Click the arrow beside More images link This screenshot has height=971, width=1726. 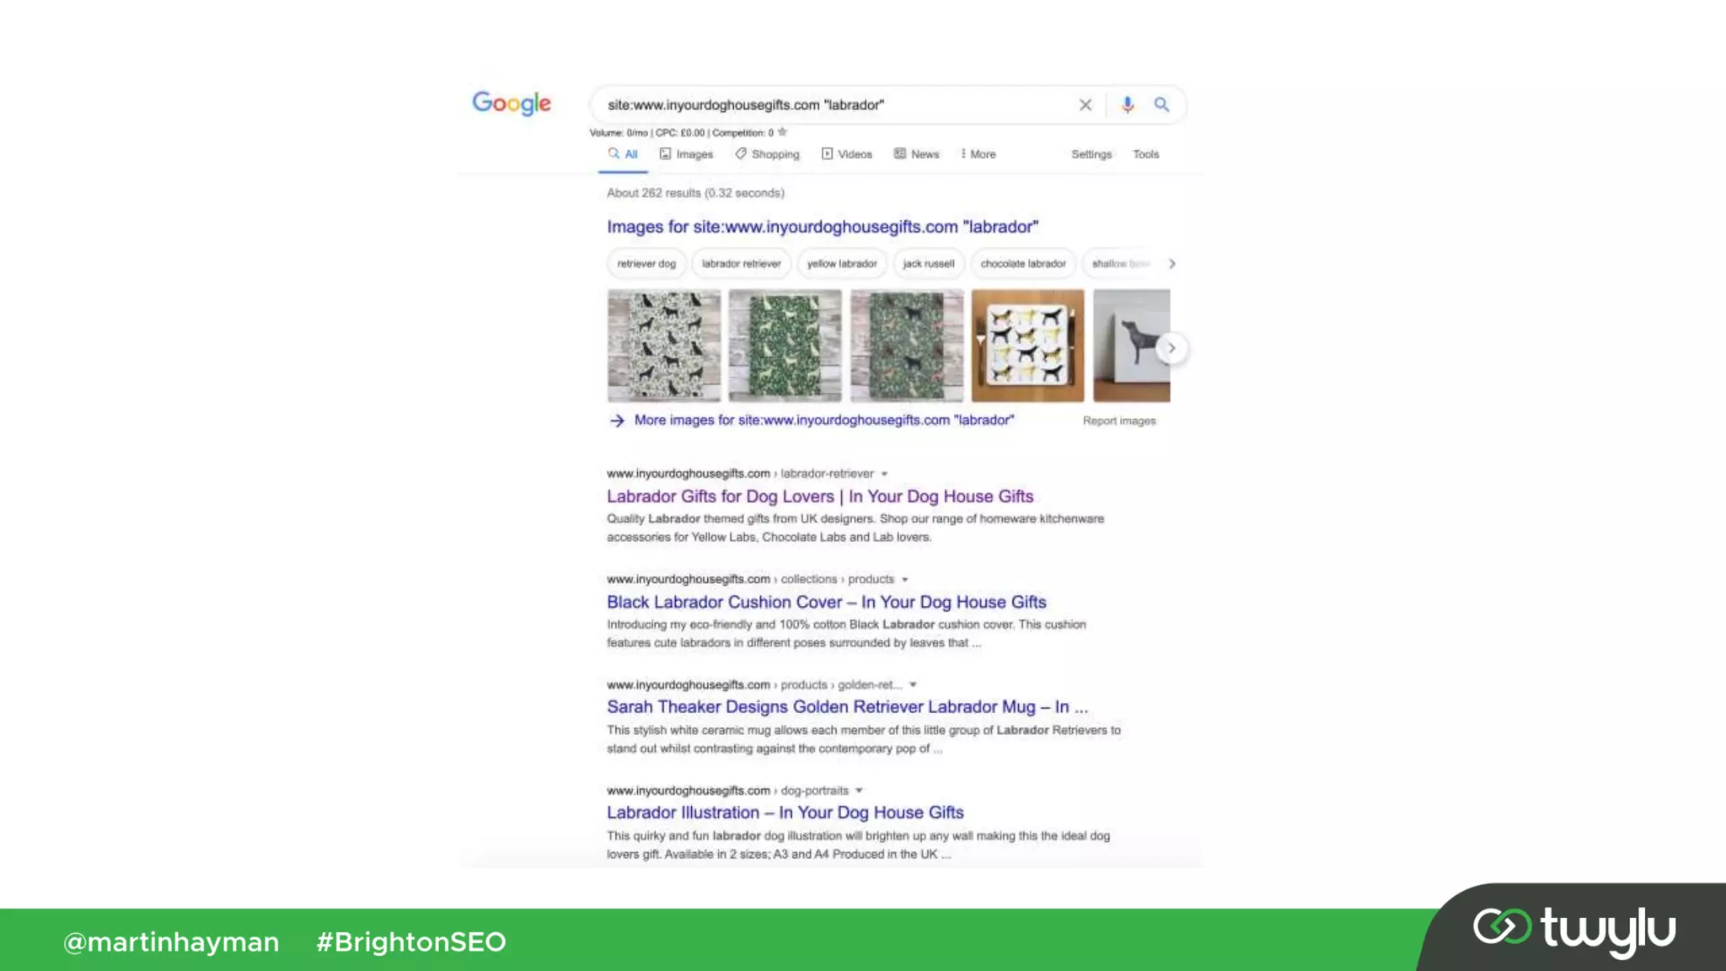(x=617, y=420)
